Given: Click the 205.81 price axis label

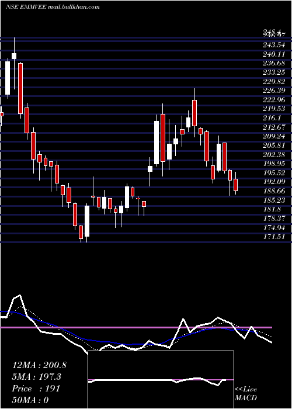Looking at the screenshot, I should coord(274,145).
